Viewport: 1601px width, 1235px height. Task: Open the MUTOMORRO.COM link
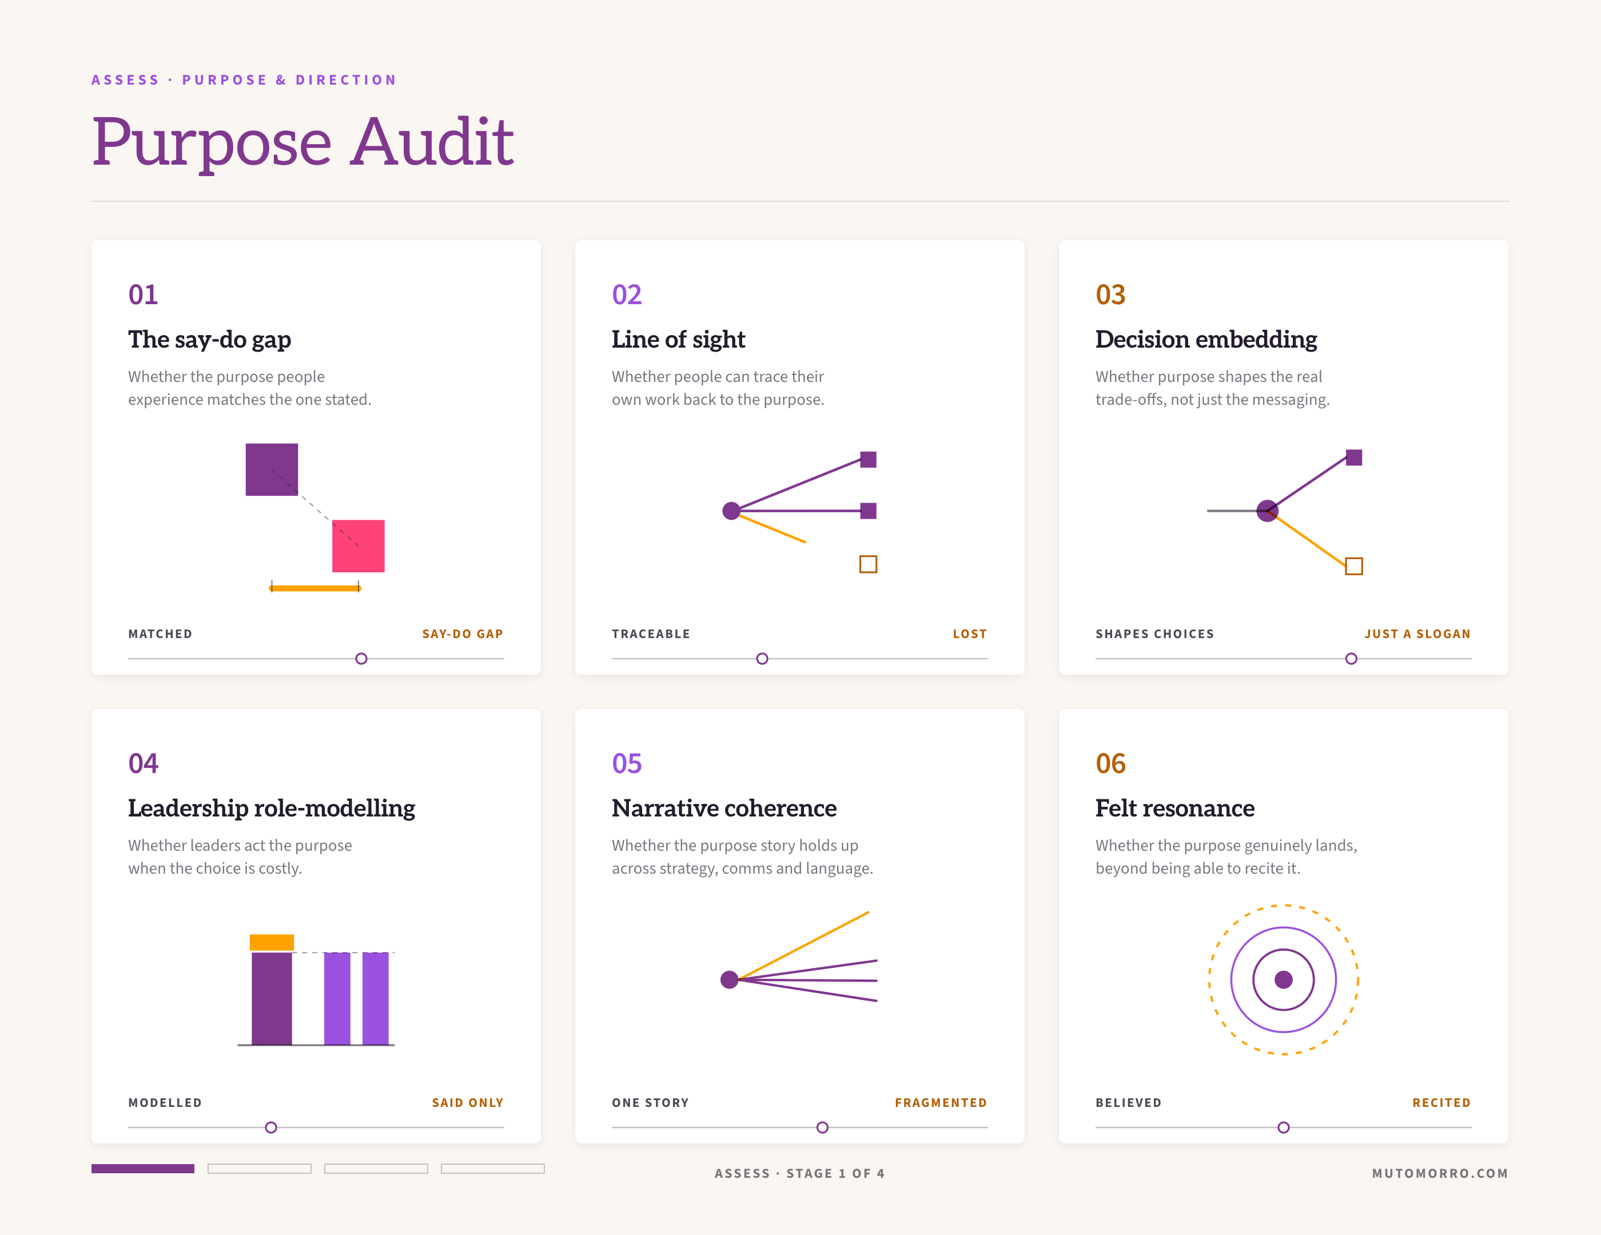[x=1440, y=1173]
